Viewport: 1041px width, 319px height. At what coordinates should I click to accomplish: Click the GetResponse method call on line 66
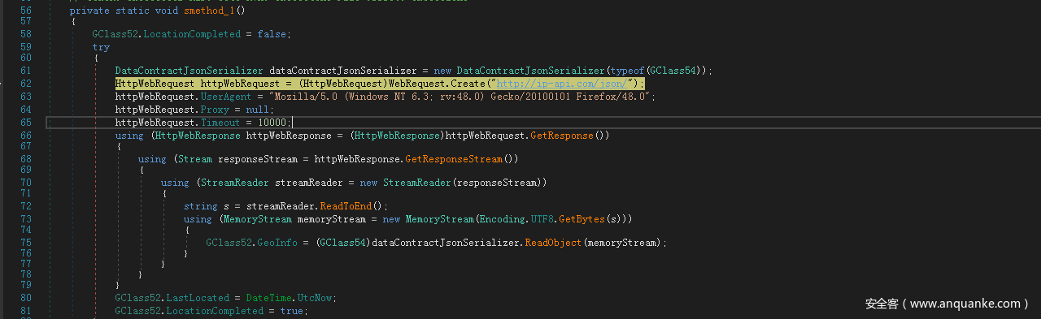click(x=561, y=135)
